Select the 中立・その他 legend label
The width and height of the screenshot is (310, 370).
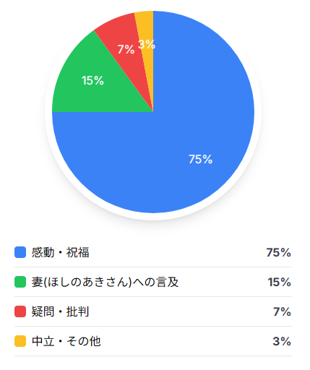click(66, 341)
